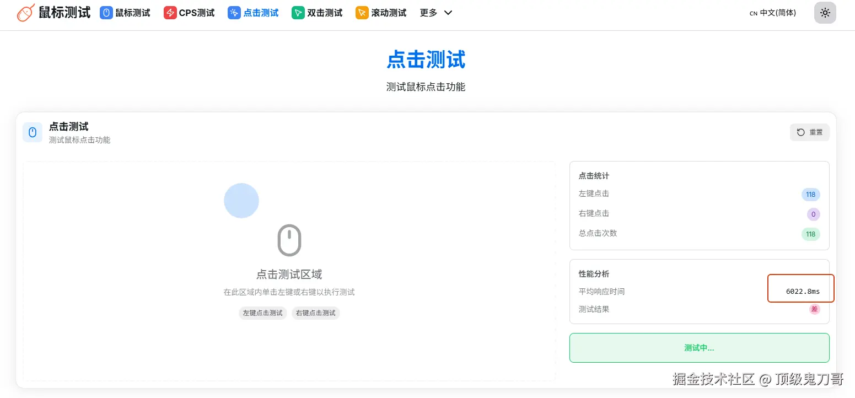This screenshot has height=398, width=855.
Task: Select the 双击测试 green icon
Action: coord(298,12)
